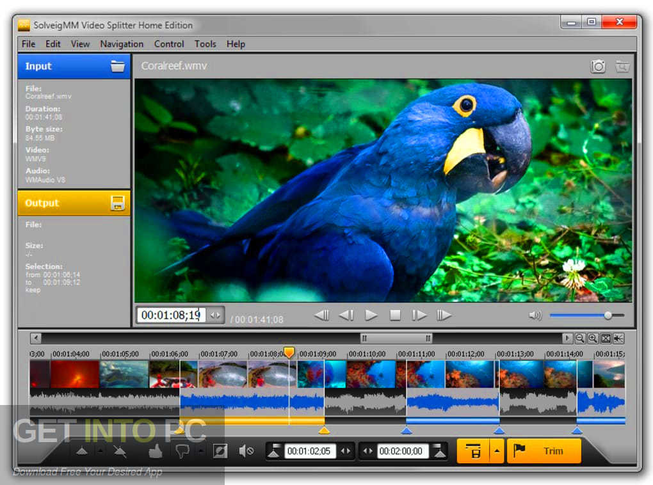This screenshot has height=485, width=653.
Task: Step back one frame
Action: 346,315
